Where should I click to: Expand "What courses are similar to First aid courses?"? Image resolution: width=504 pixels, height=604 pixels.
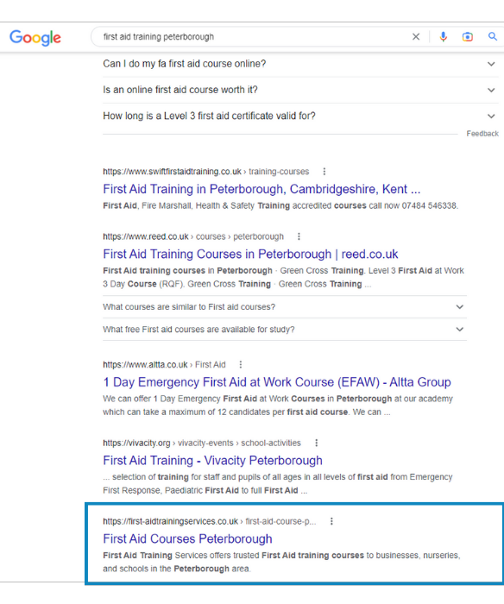point(285,307)
